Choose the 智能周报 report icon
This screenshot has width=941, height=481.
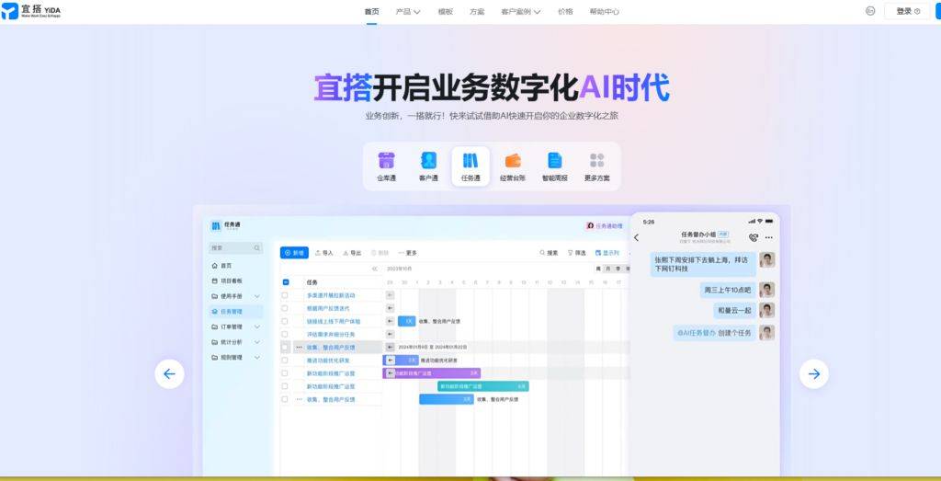tap(555, 161)
